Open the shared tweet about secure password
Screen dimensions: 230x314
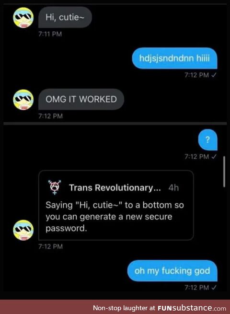[x=116, y=205]
